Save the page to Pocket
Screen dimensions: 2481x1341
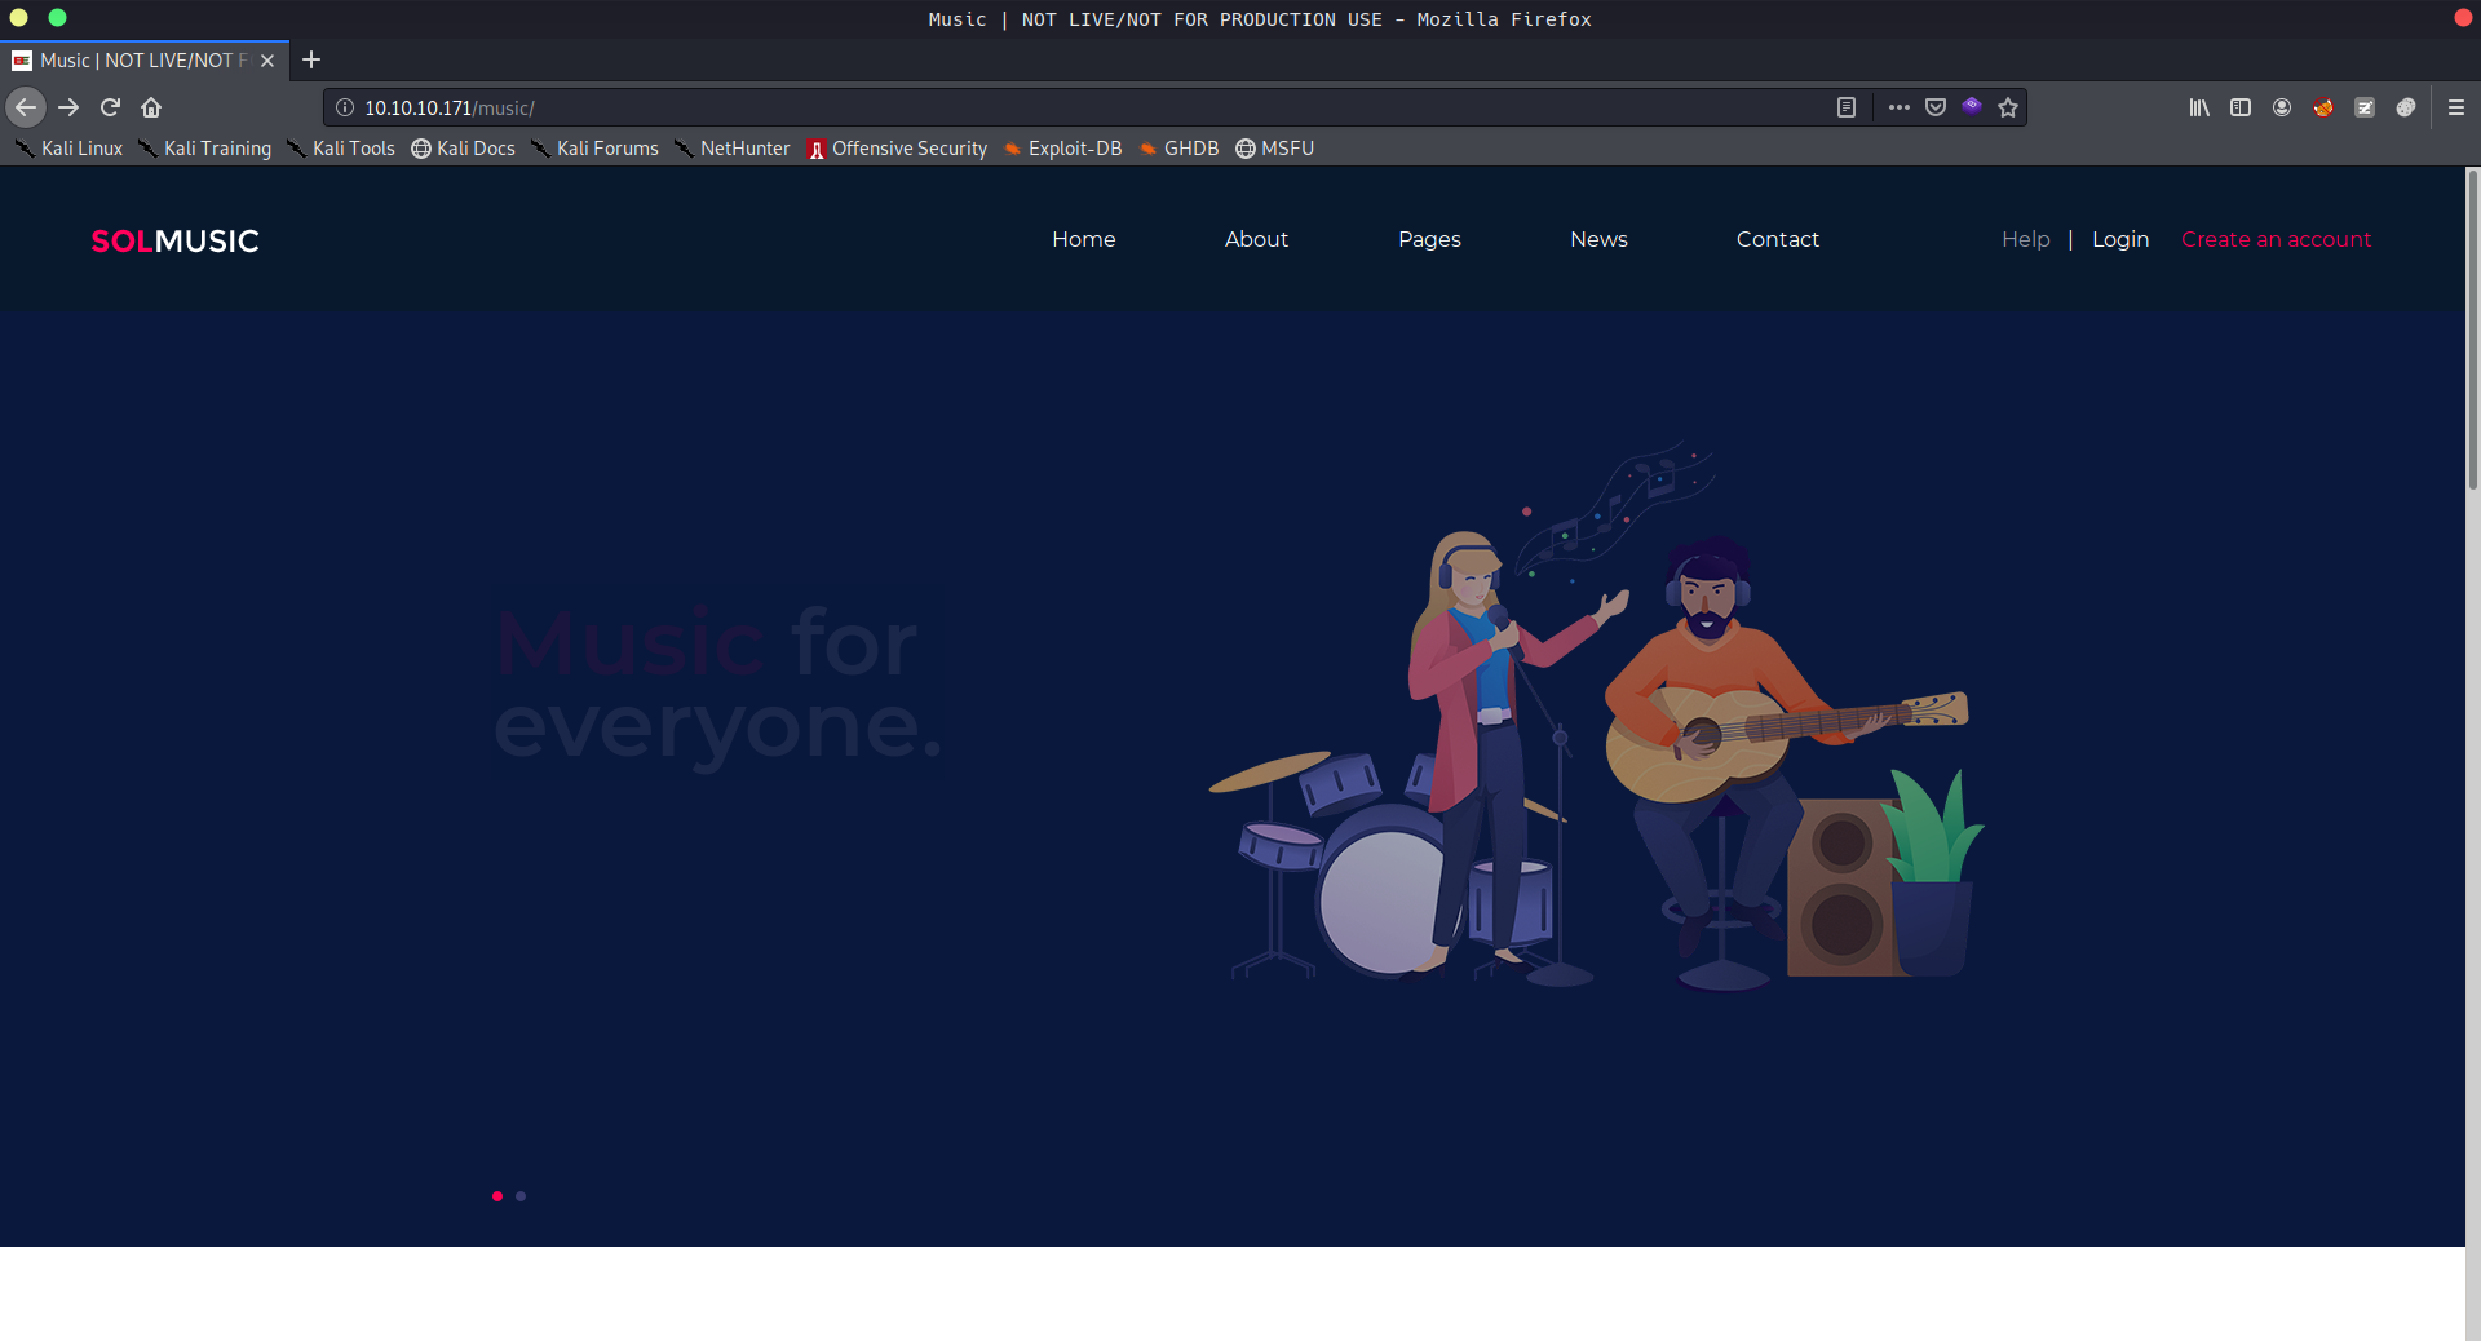1935,107
